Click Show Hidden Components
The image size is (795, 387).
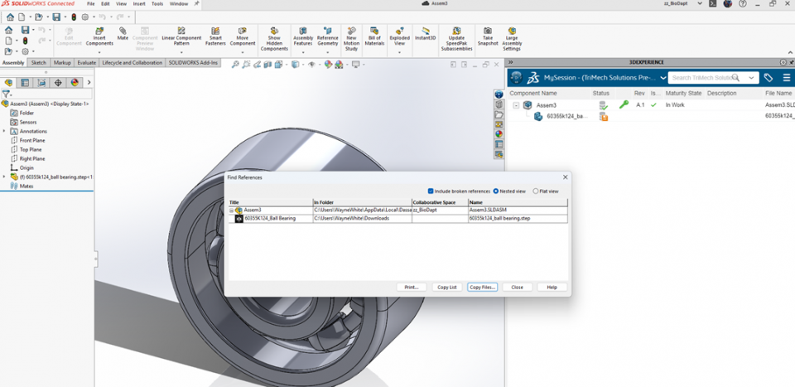click(x=274, y=39)
